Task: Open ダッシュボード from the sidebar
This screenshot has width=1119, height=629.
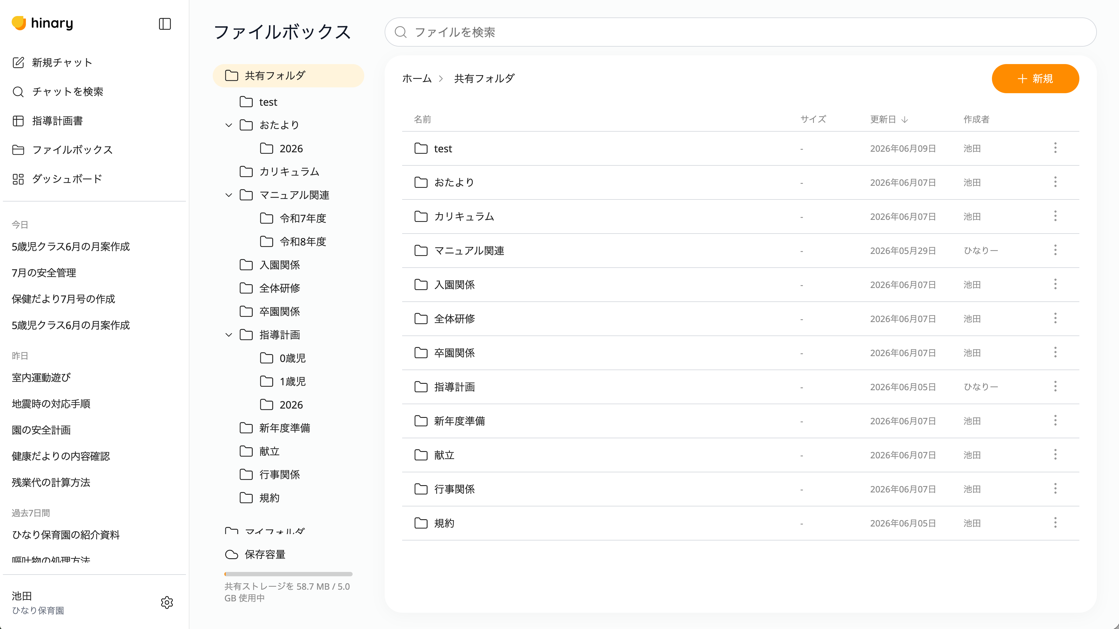Action: [x=57, y=179]
